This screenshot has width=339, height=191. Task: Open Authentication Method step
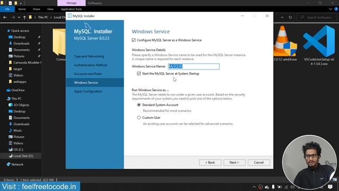(91, 65)
